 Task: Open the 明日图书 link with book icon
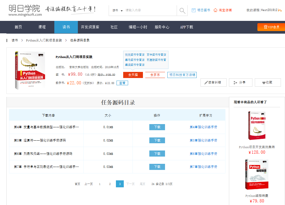pyautogui.click(x=201, y=10)
